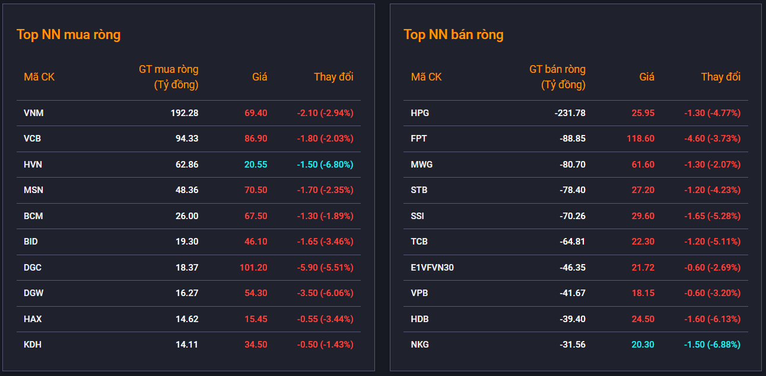The width and height of the screenshot is (766, 376).
Task: Open VPB ticker
Action: [x=419, y=293]
